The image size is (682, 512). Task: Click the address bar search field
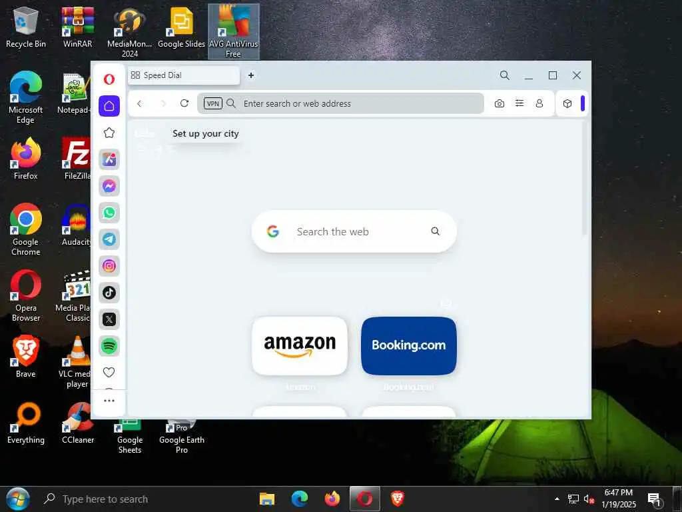[340, 103]
